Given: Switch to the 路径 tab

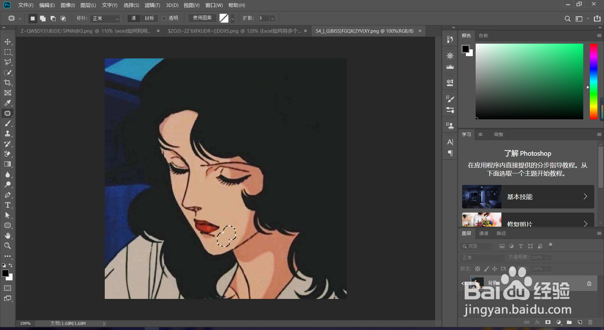Looking at the screenshot, I should [x=501, y=233].
